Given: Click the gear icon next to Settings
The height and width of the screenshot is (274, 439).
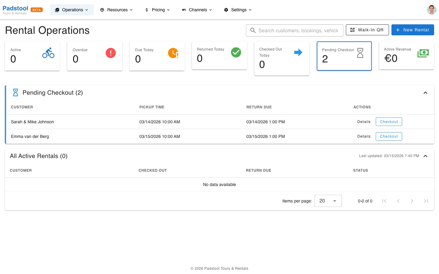Looking at the screenshot, I should (226, 10).
